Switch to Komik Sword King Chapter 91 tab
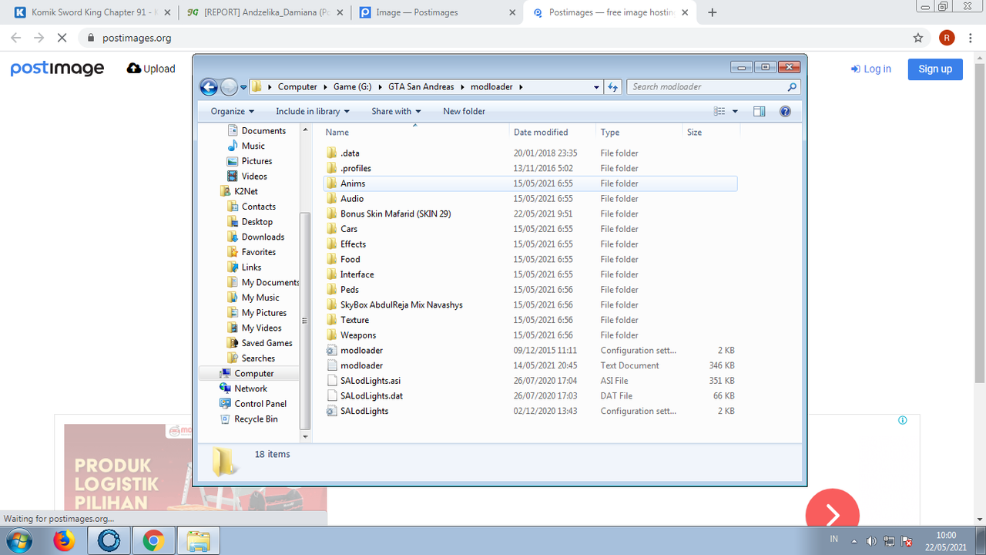 [x=92, y=12]
